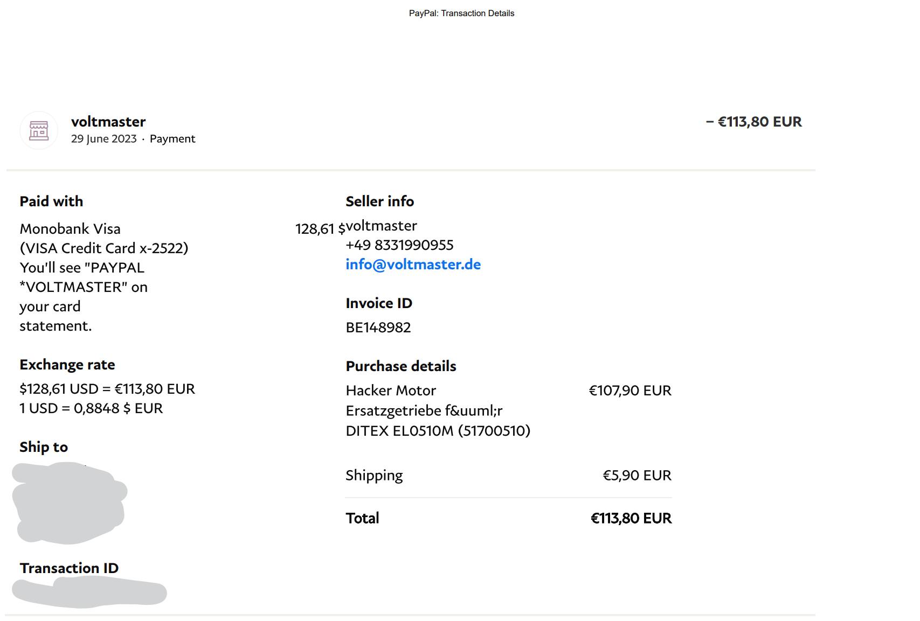Click the Monobank Visa payment method text
Viewport: 920px width, 621px height.
click(x=70, y=229)
